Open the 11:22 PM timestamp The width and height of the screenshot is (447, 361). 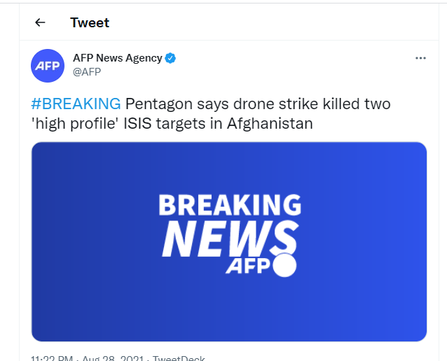(x=52, y=358)
